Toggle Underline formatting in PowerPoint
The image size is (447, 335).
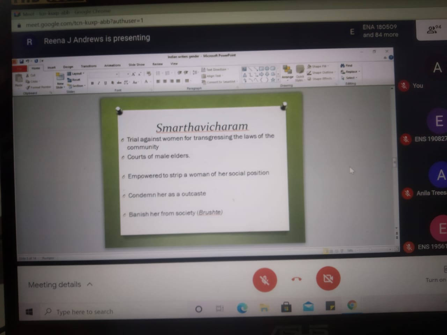105,83
